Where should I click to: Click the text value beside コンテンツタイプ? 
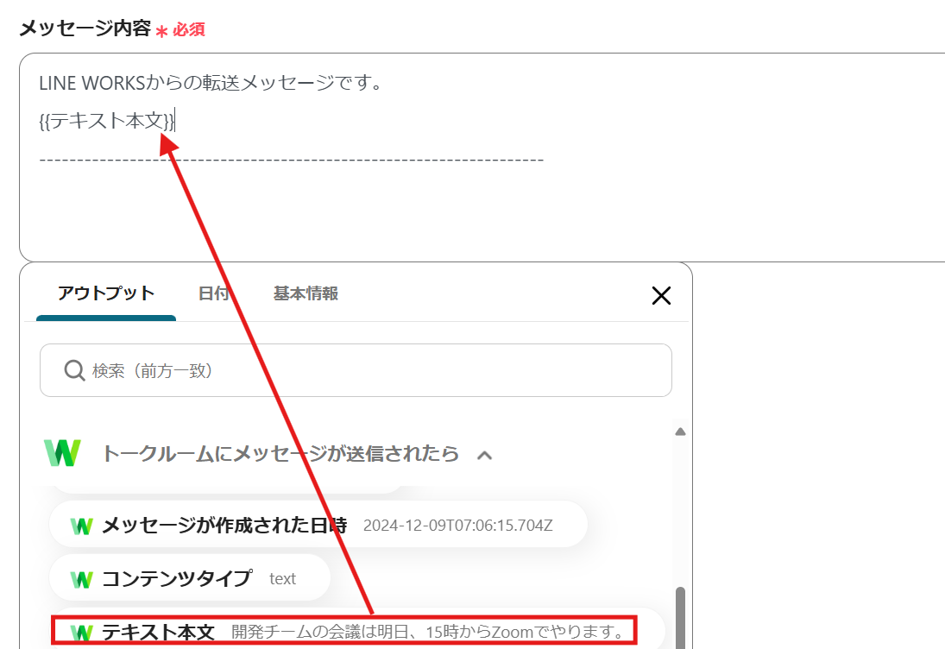[x=283, y=579]
